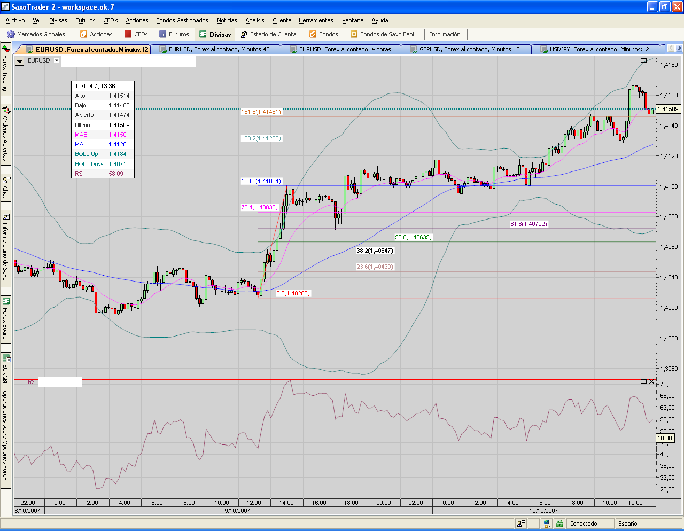684x531 pixels.
Task: Open the Mercados Globales gear icon
Action: point(11,34)
